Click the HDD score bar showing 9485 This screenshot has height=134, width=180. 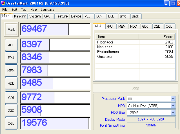(55, 83)
